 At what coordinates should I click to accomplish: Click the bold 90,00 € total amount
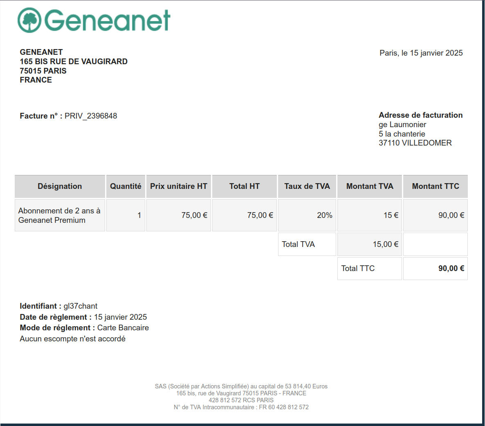pyautogui.click(x=451, y=269)
